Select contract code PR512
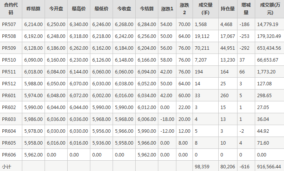 tap(9, 84)
